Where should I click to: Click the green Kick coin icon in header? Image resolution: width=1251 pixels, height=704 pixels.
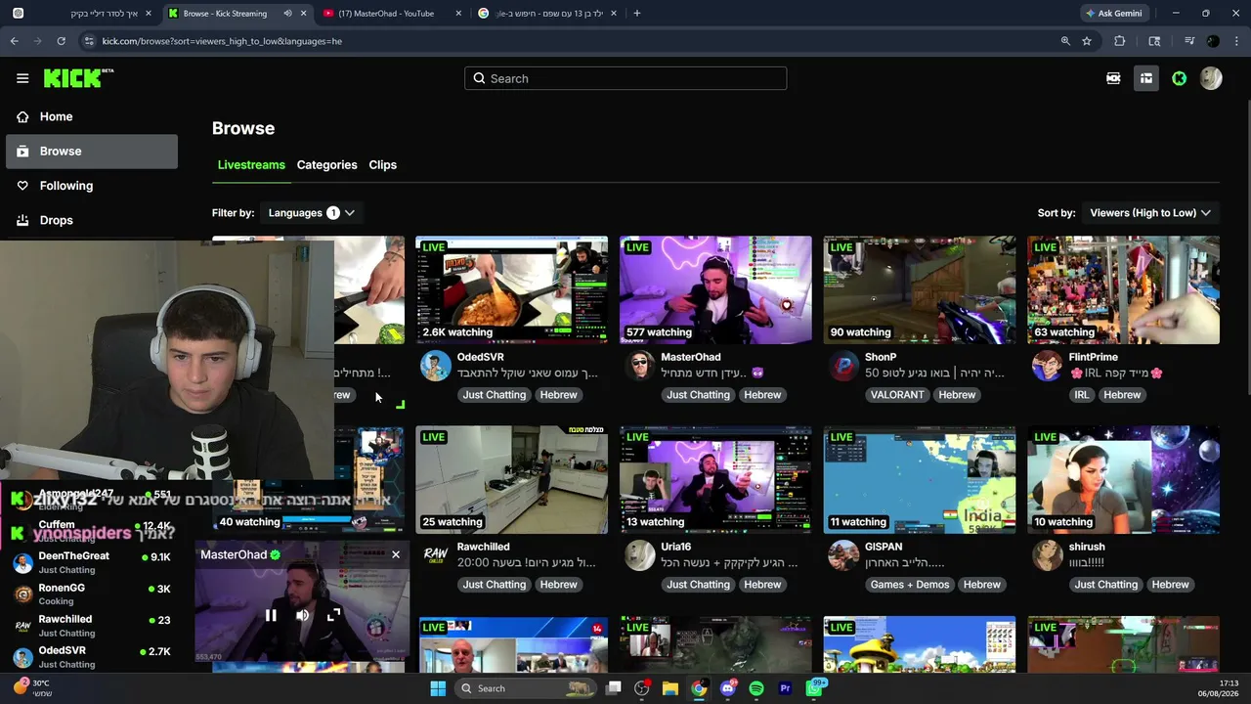point(1180,78)
